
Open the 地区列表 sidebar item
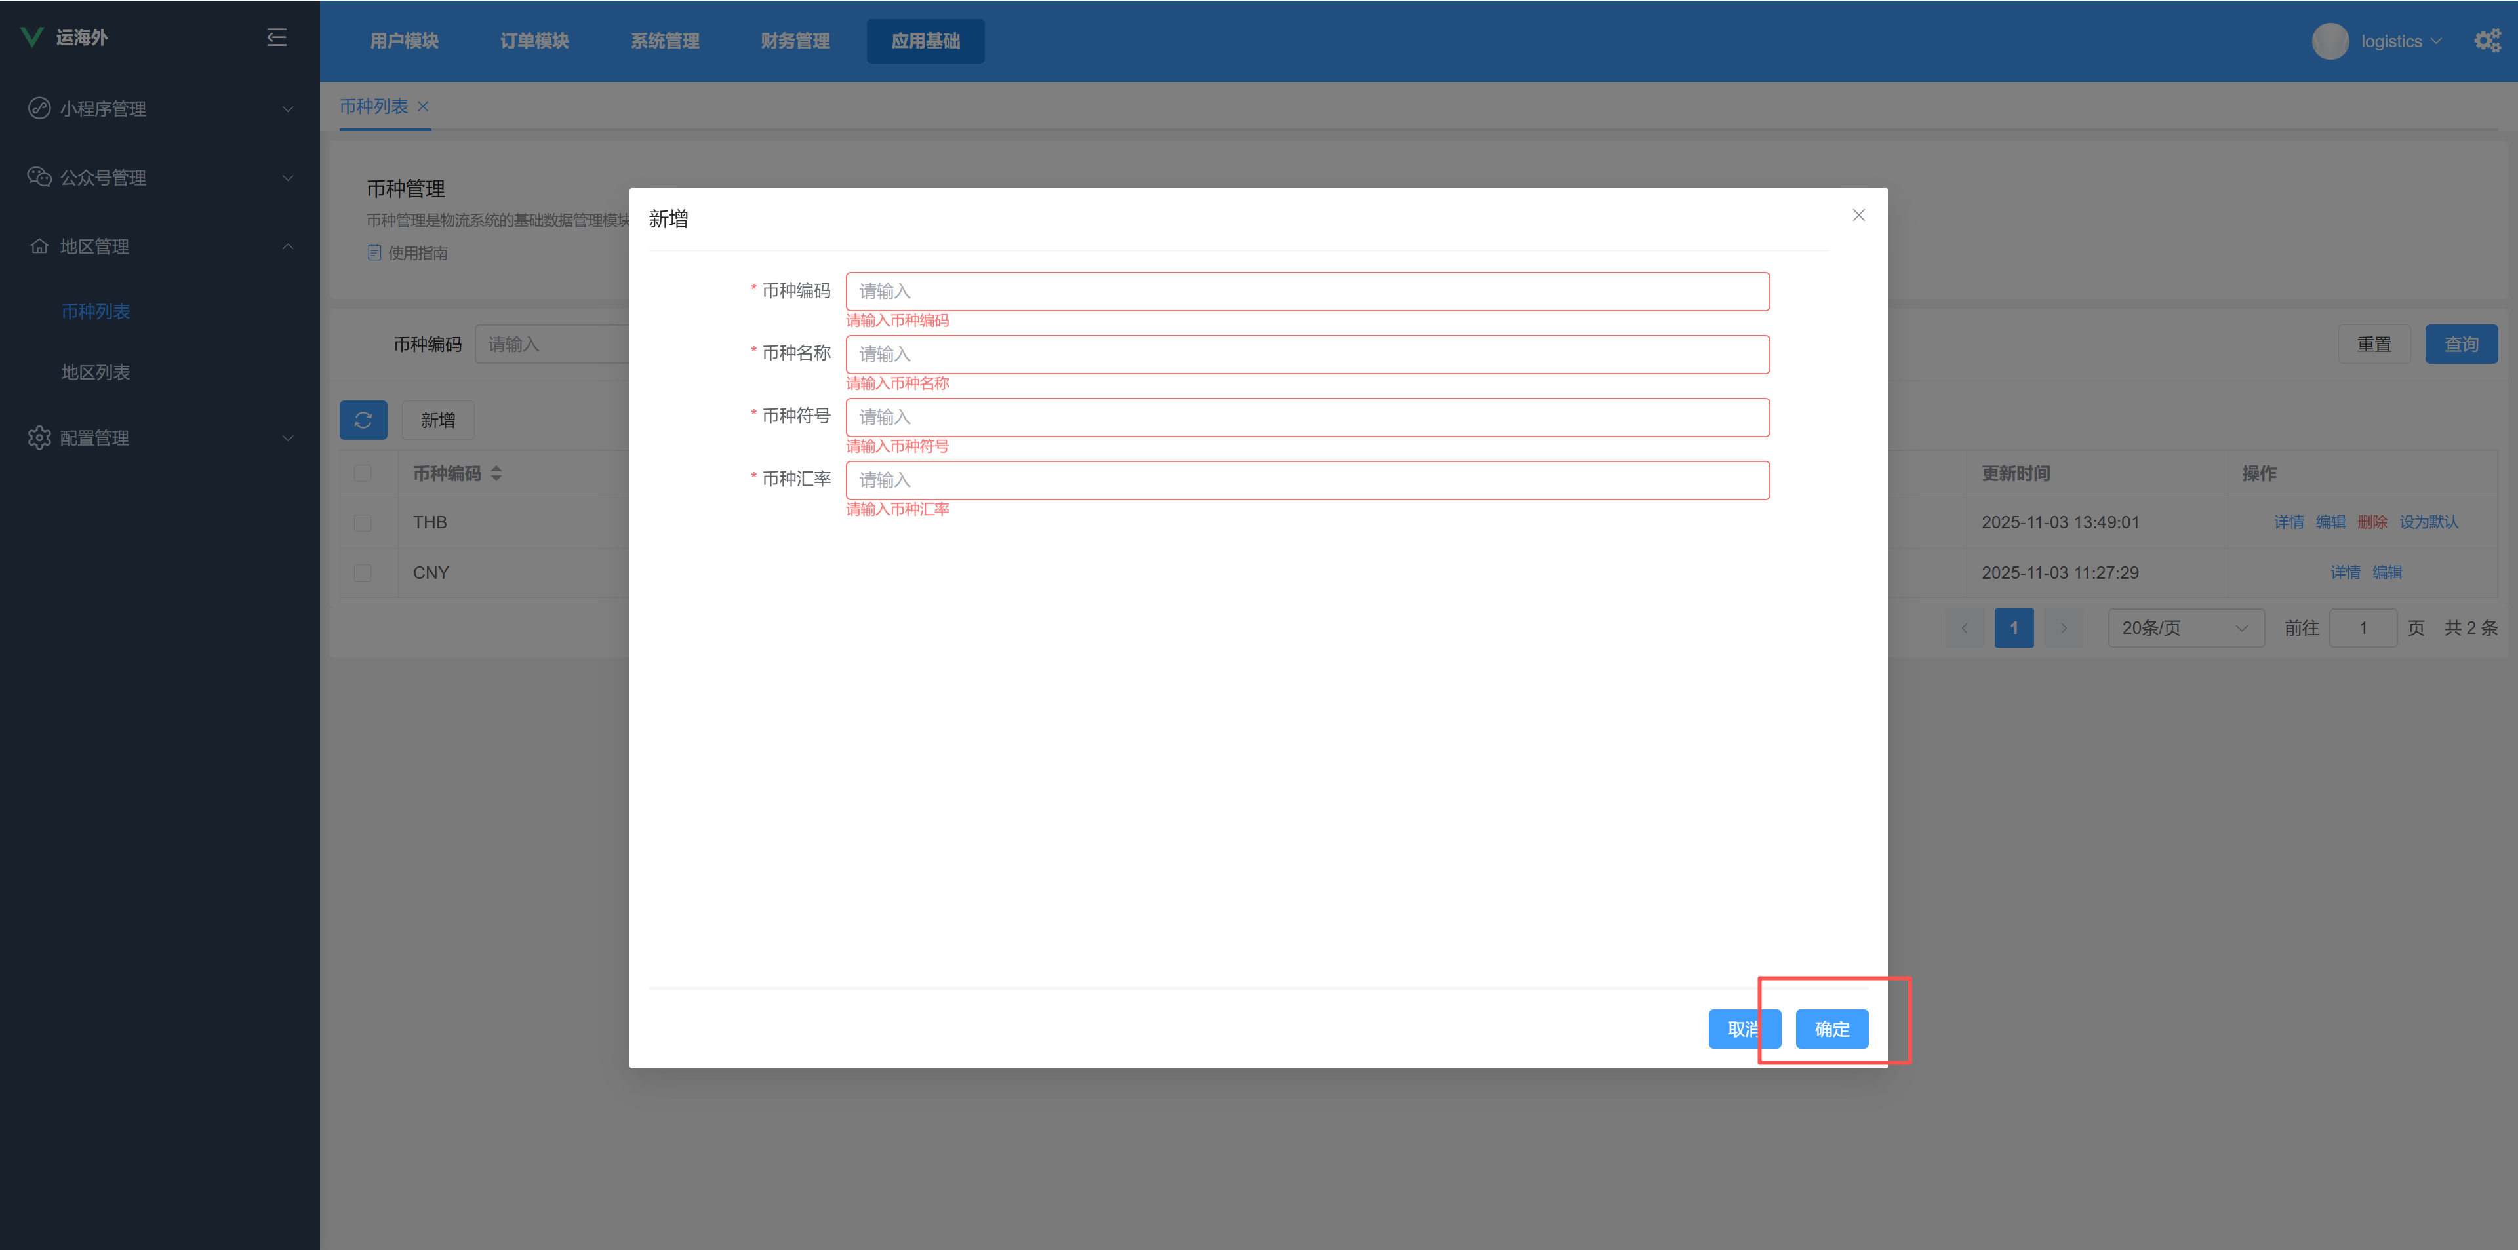[96, 372]
